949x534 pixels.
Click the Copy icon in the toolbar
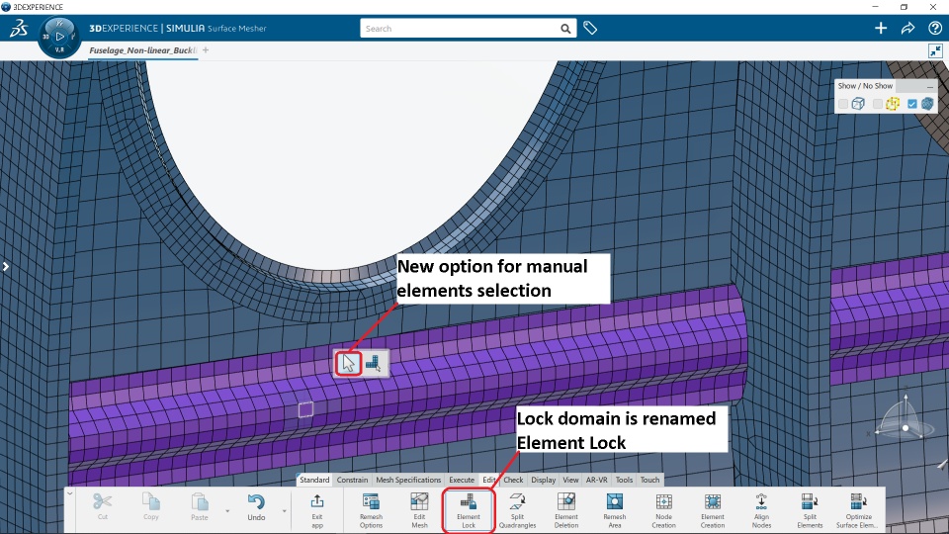tap(150, 502)
